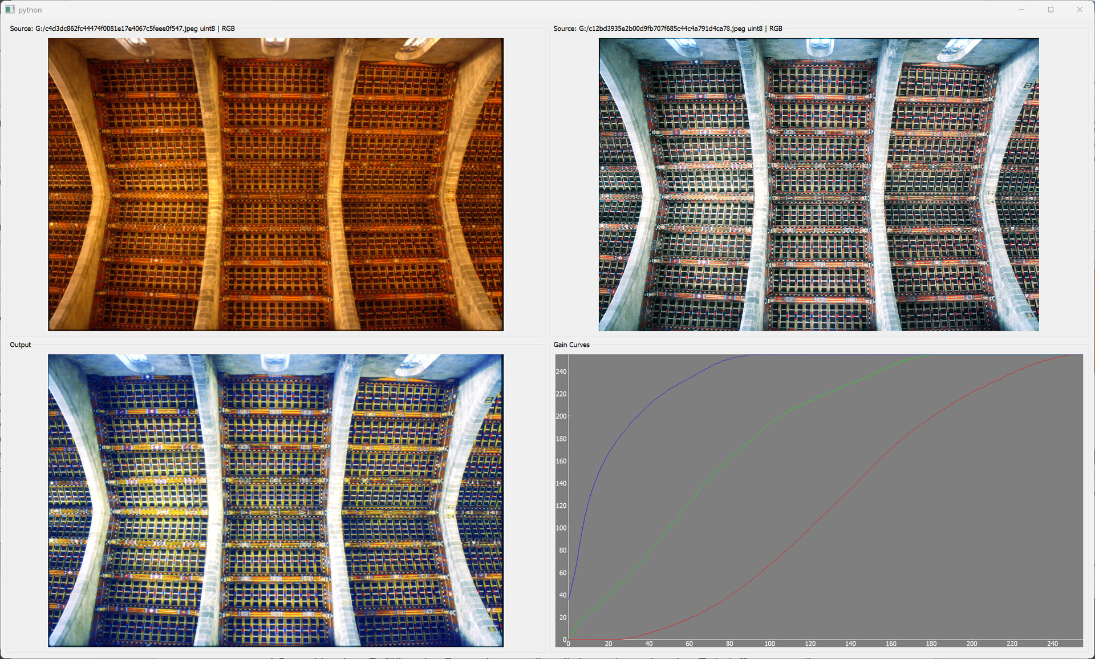Minimize the python window
Screen dimensions: 1095x659
point(1021,10)
